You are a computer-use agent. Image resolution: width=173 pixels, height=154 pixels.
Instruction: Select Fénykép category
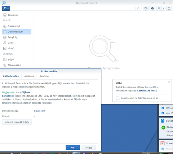click(17, 37)
